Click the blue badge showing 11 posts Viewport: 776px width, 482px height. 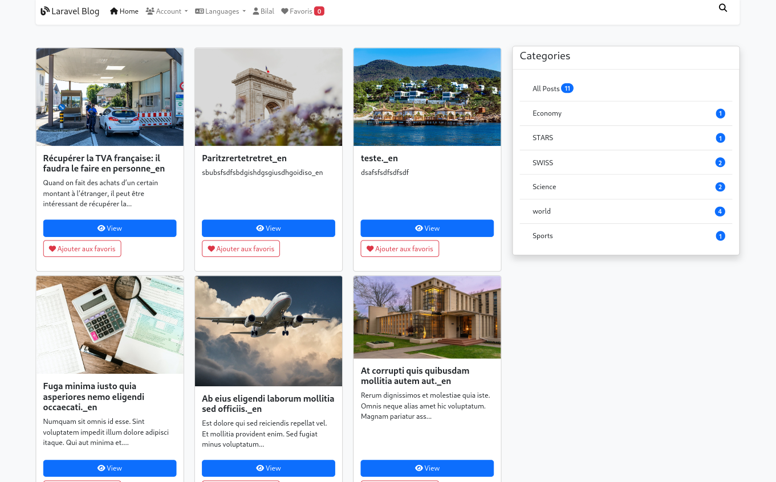pyautogui.click(x=567, y=88)
